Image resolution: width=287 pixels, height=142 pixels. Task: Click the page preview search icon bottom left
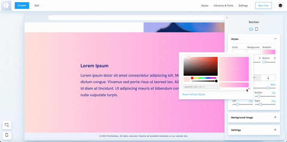tap(7, 125)
